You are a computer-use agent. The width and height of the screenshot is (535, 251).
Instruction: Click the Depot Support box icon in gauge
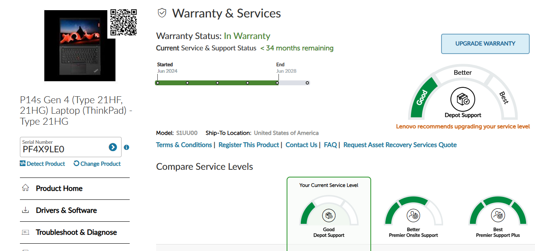pyautogui.click(x=463, y=99)
